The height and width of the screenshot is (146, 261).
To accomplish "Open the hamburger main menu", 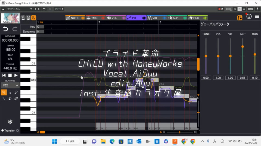I will tap(257, 16).
